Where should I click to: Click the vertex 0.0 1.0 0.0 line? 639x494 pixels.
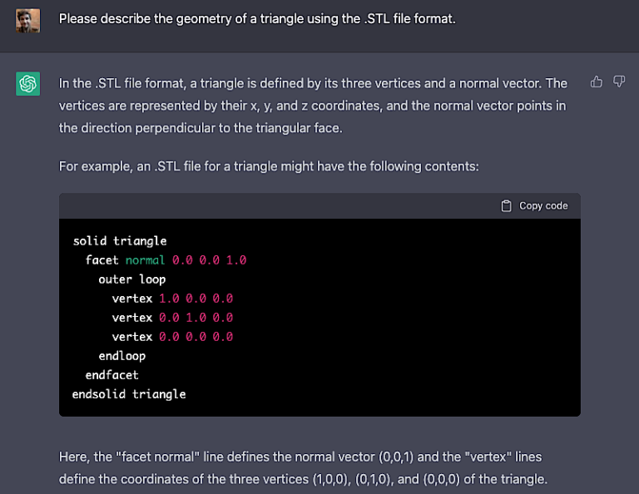[172, 318]
